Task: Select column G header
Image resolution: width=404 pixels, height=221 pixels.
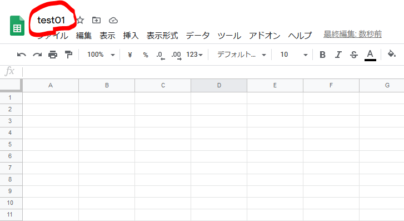Action: [382, 86]
